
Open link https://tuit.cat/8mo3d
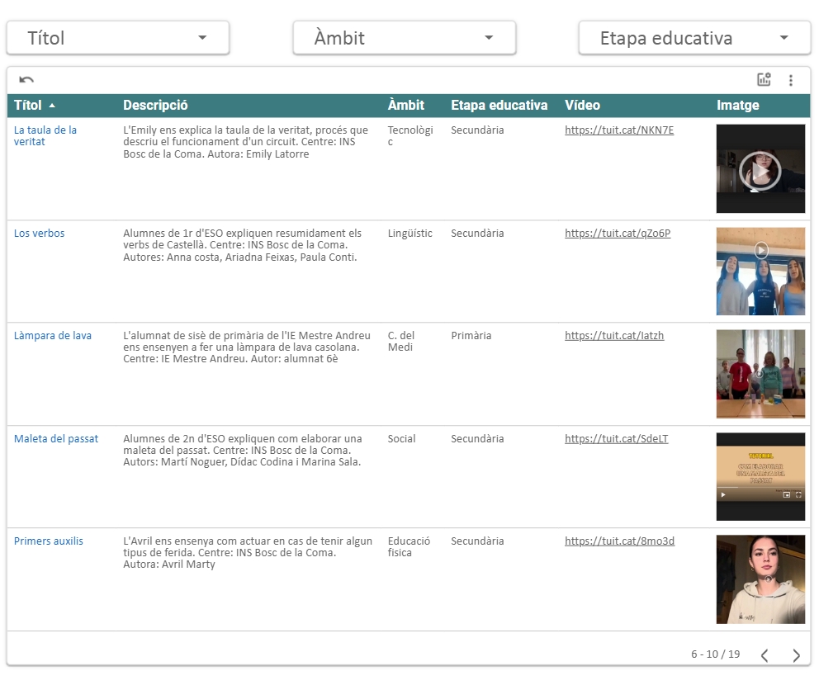coord(619,541)
